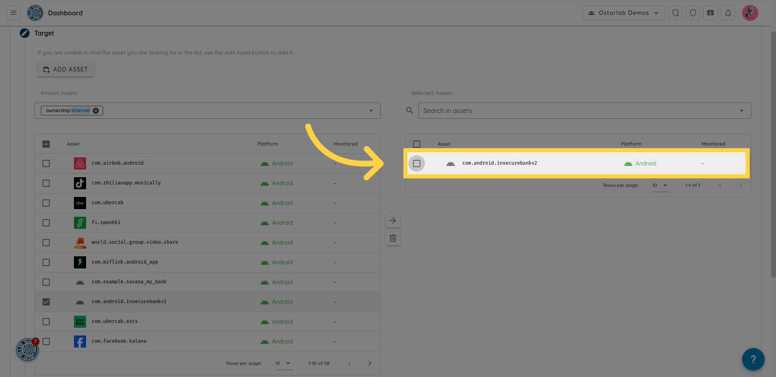Click the ADD ASSET button
Screen dimensions: 776x377
pos(66,69)
